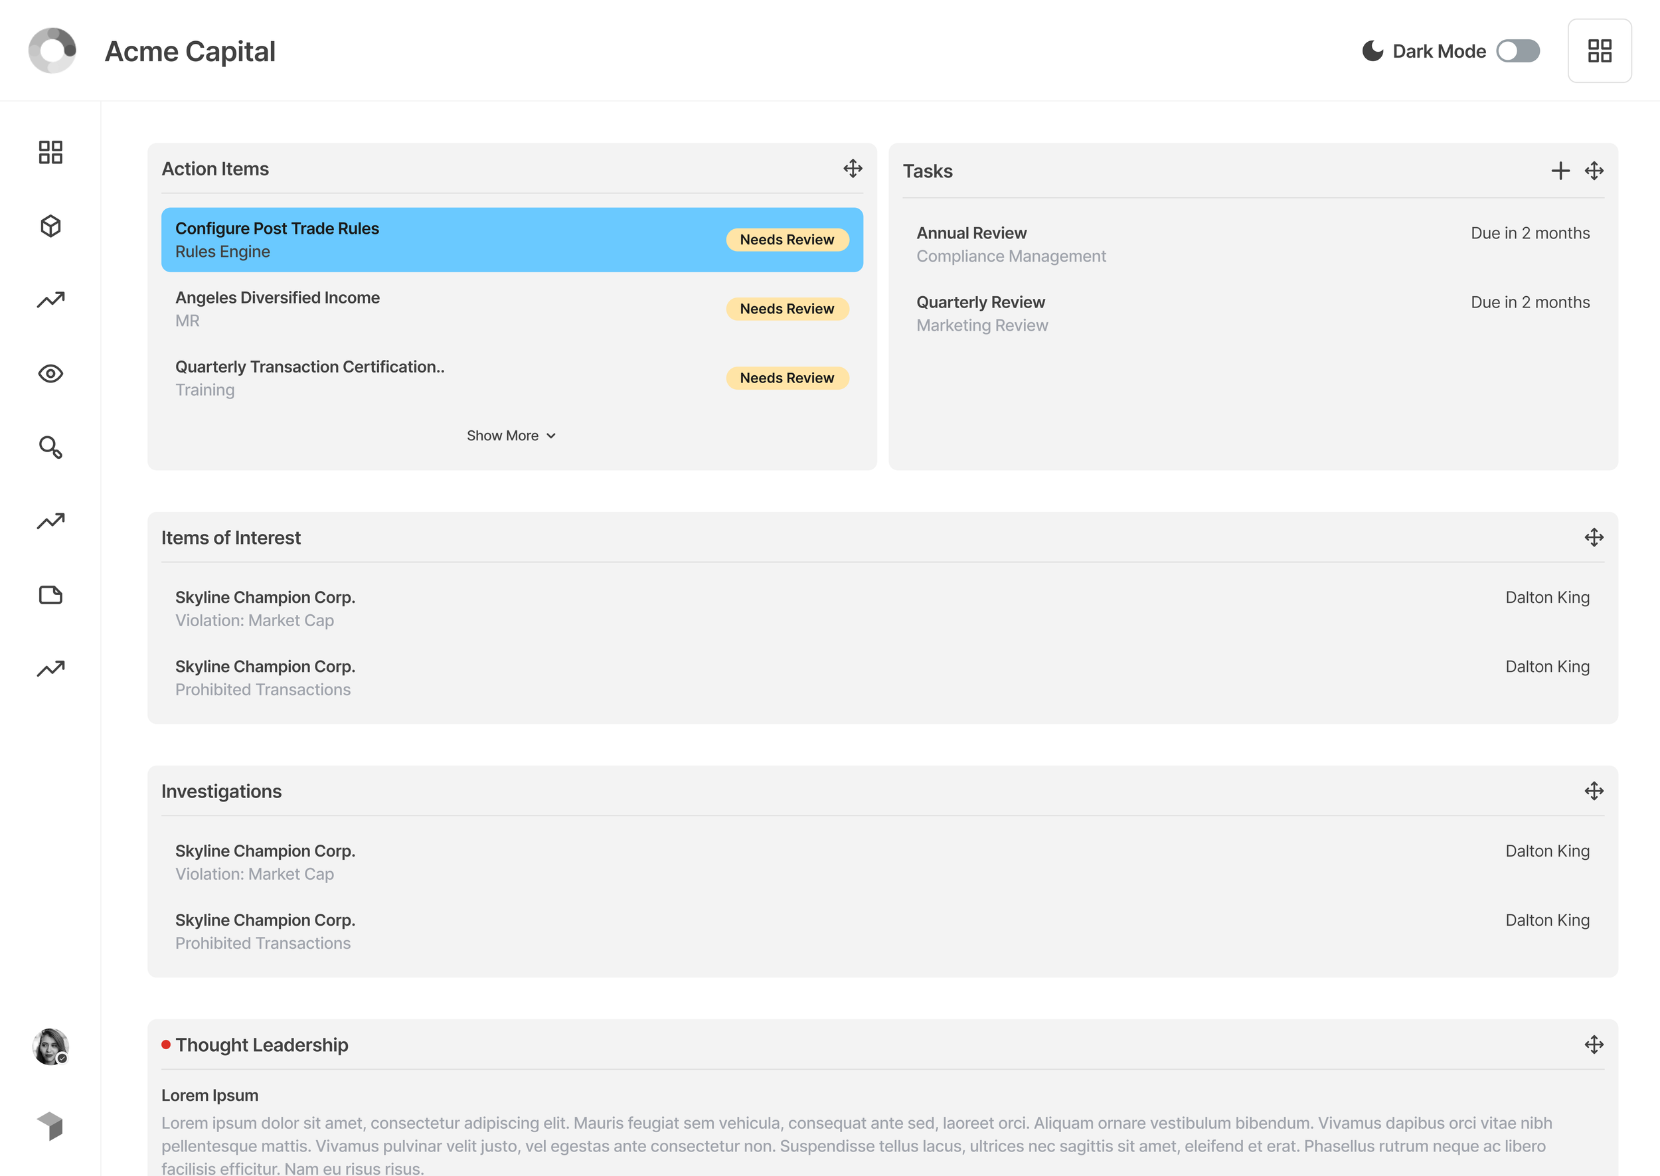The image size is (1660, 1176).
Task: Expand Show More in Action Items
Action: pyautogui.click(x=503, y=436)
